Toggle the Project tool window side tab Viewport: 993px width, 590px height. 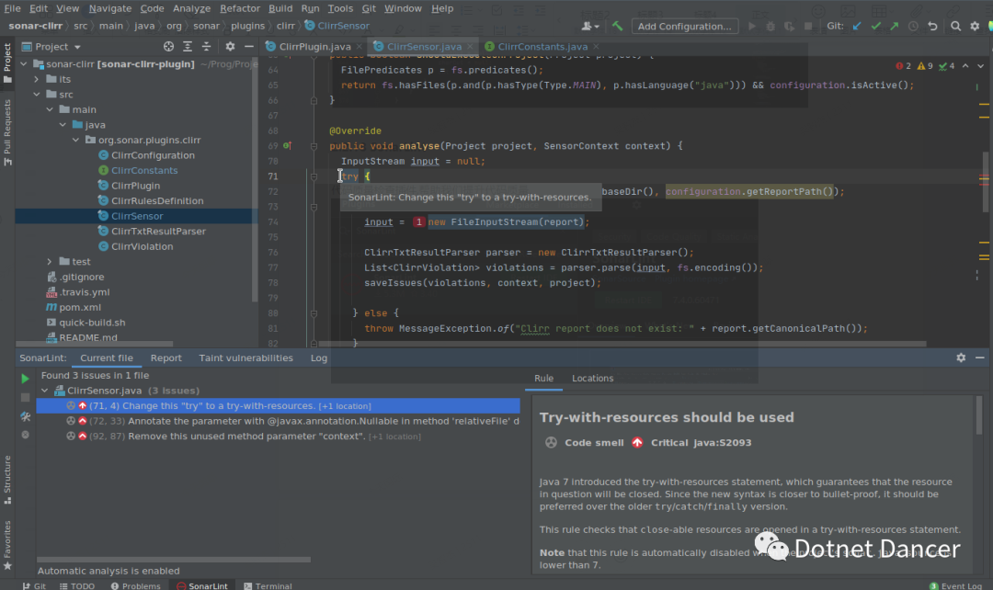tap(7, 58)
